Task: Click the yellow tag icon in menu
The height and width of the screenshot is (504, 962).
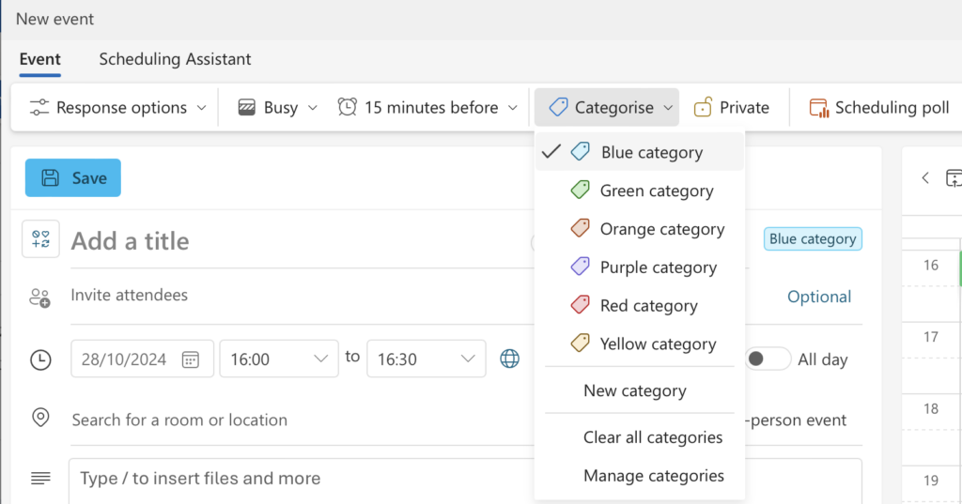Action: tap(581, 343)
